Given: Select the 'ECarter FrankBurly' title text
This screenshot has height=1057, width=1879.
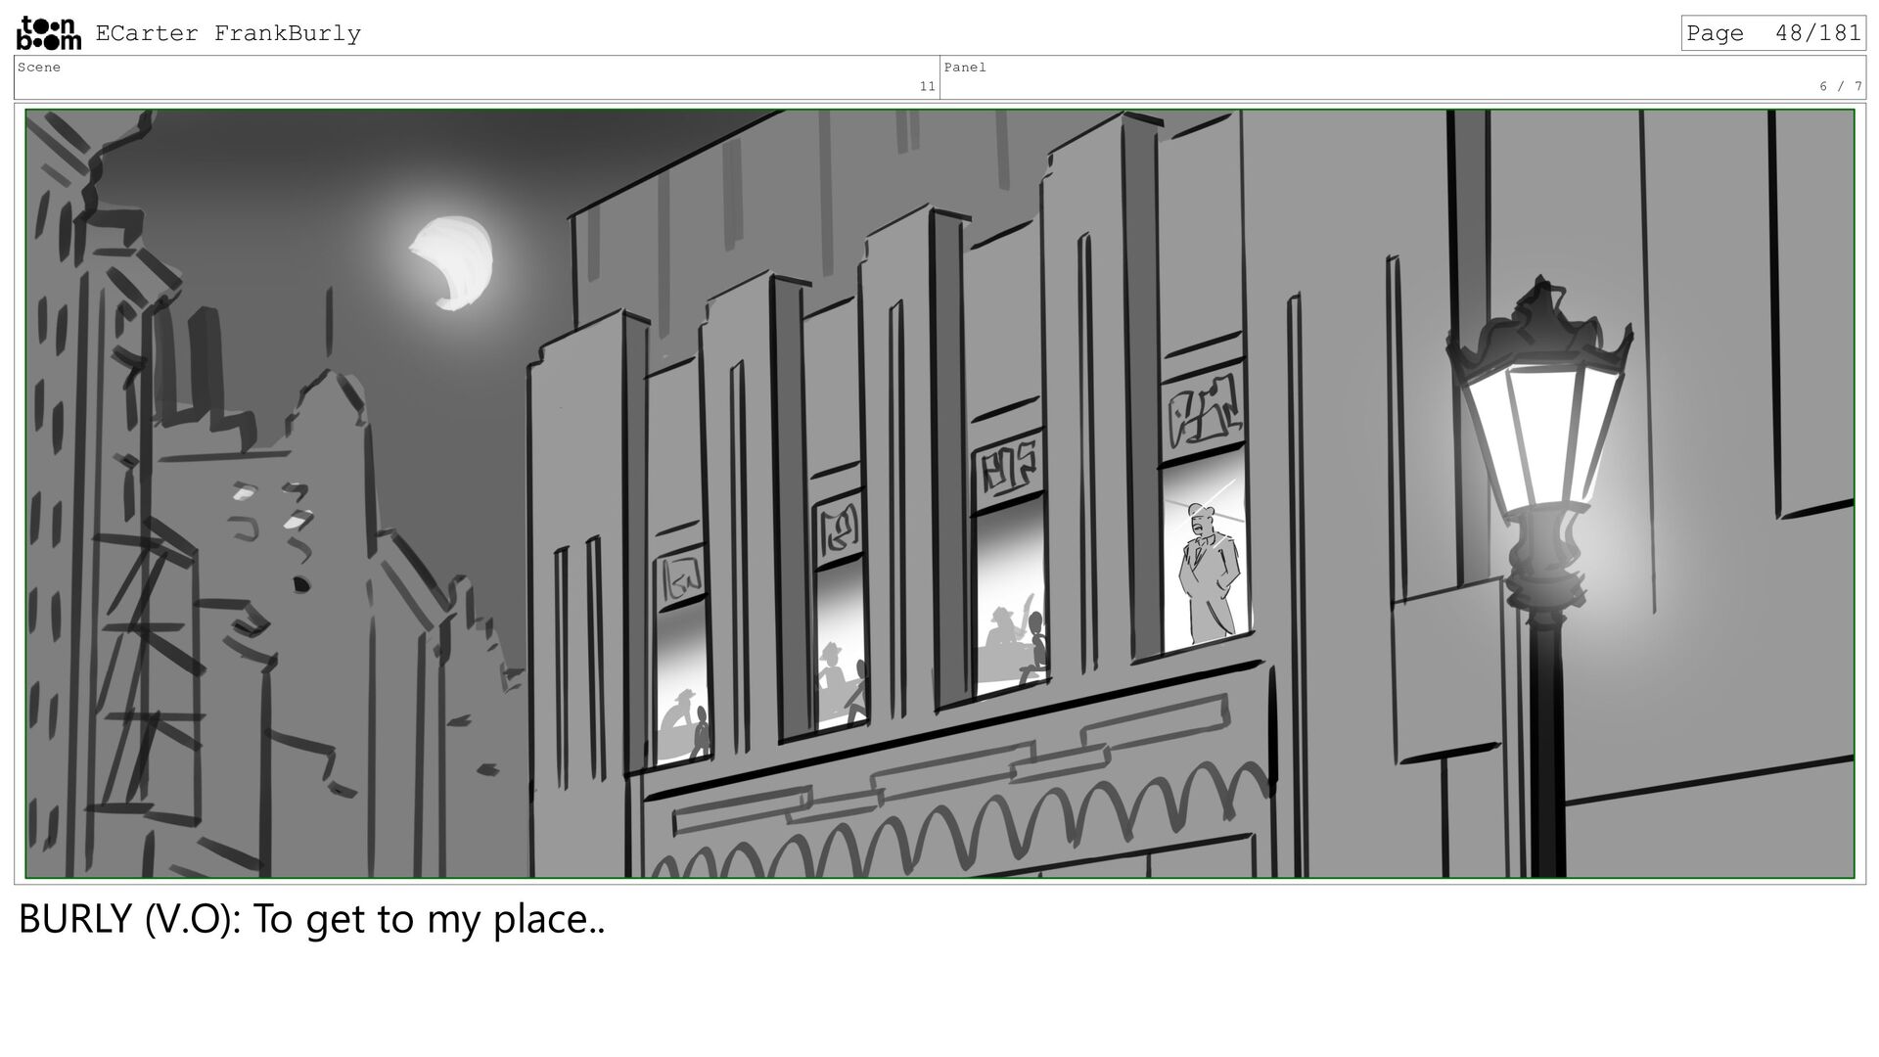Looking at the screenshot, I should pos(228,33).
